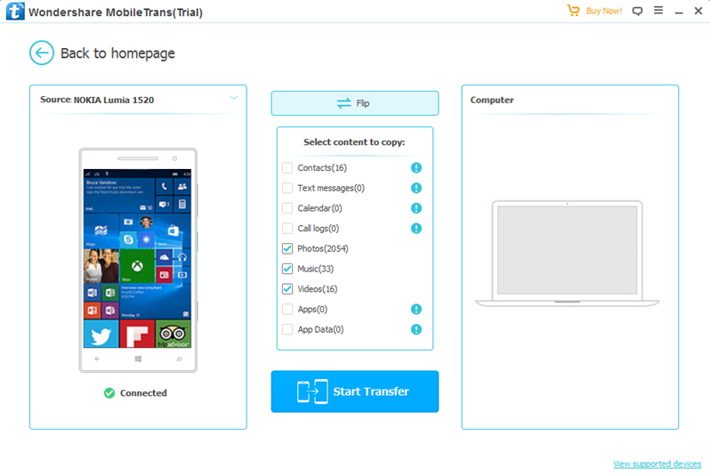This screenshot has height=476, width=710.
Task: Click the Start Transfer button
Action: pyautogui.click(x=355, y=391)
